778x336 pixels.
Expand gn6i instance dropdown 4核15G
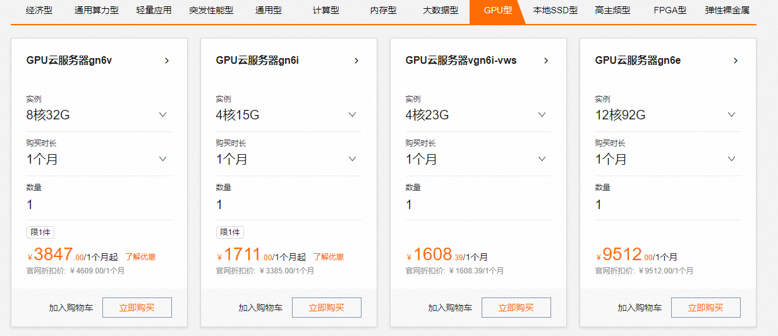click(x=289, y=115)
